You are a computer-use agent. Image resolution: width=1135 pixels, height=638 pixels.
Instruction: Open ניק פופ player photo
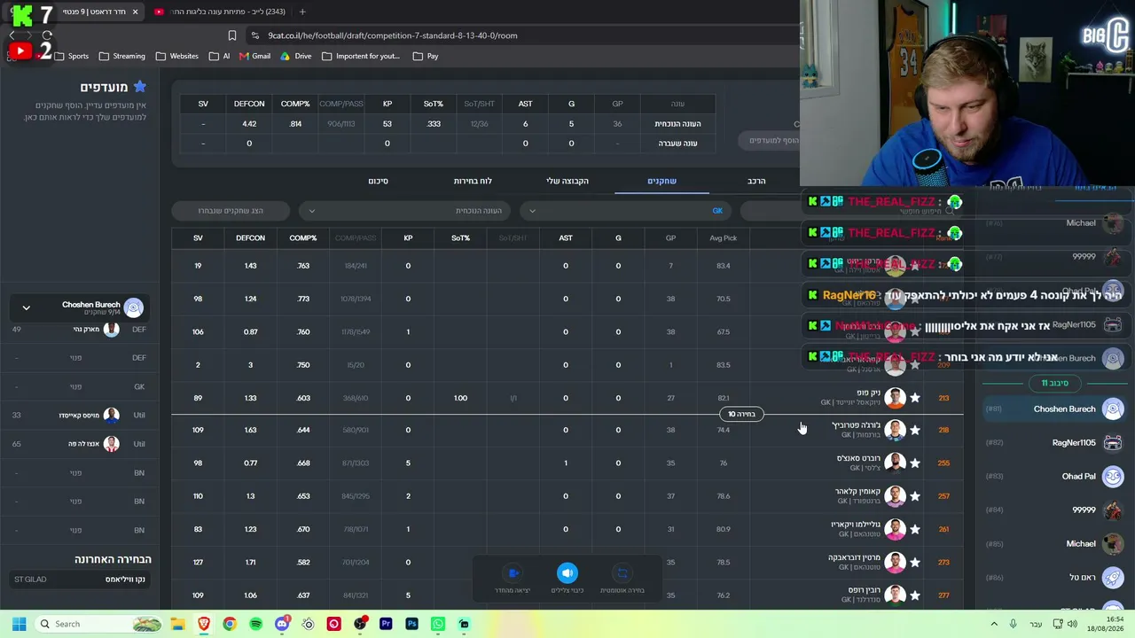coord(895,398)
